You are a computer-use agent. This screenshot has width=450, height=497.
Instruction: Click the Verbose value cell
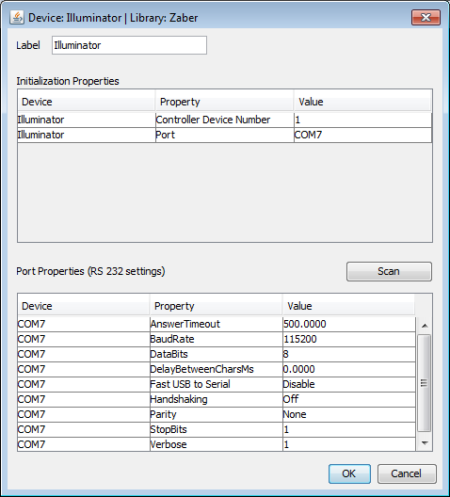tap(349, 444)
